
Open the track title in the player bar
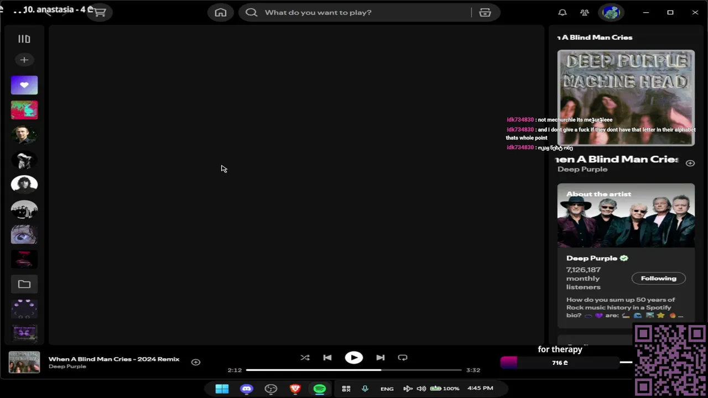pyautogui.click(x=114, y=359)
